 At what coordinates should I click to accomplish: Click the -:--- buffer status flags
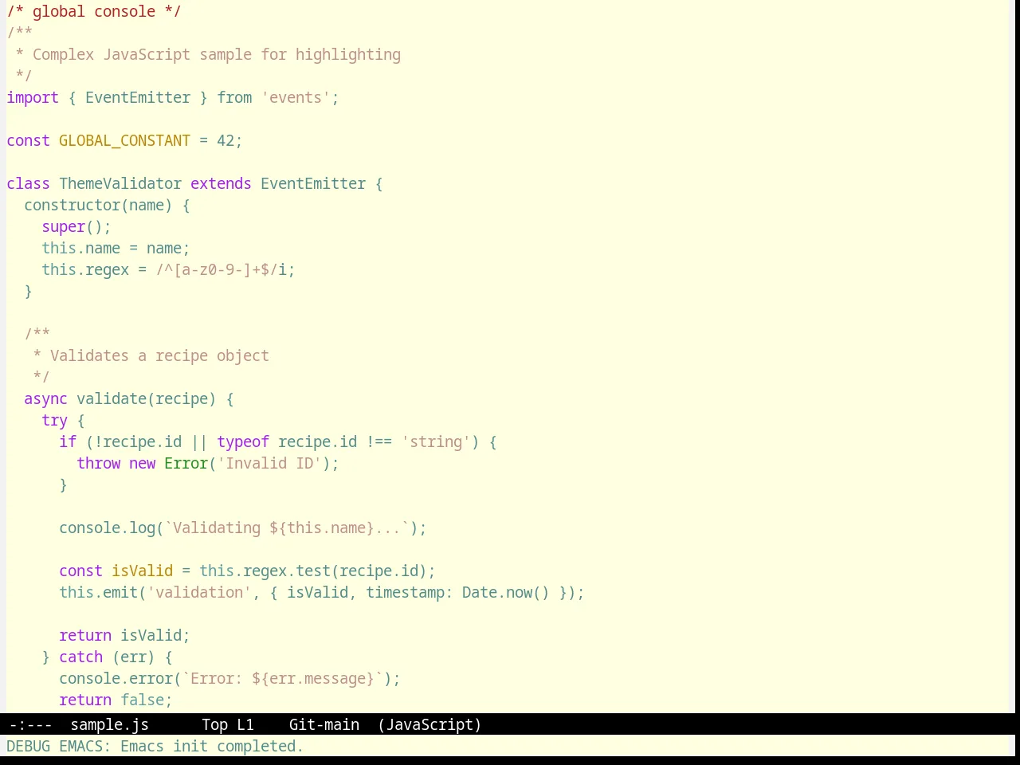[30, 724]
